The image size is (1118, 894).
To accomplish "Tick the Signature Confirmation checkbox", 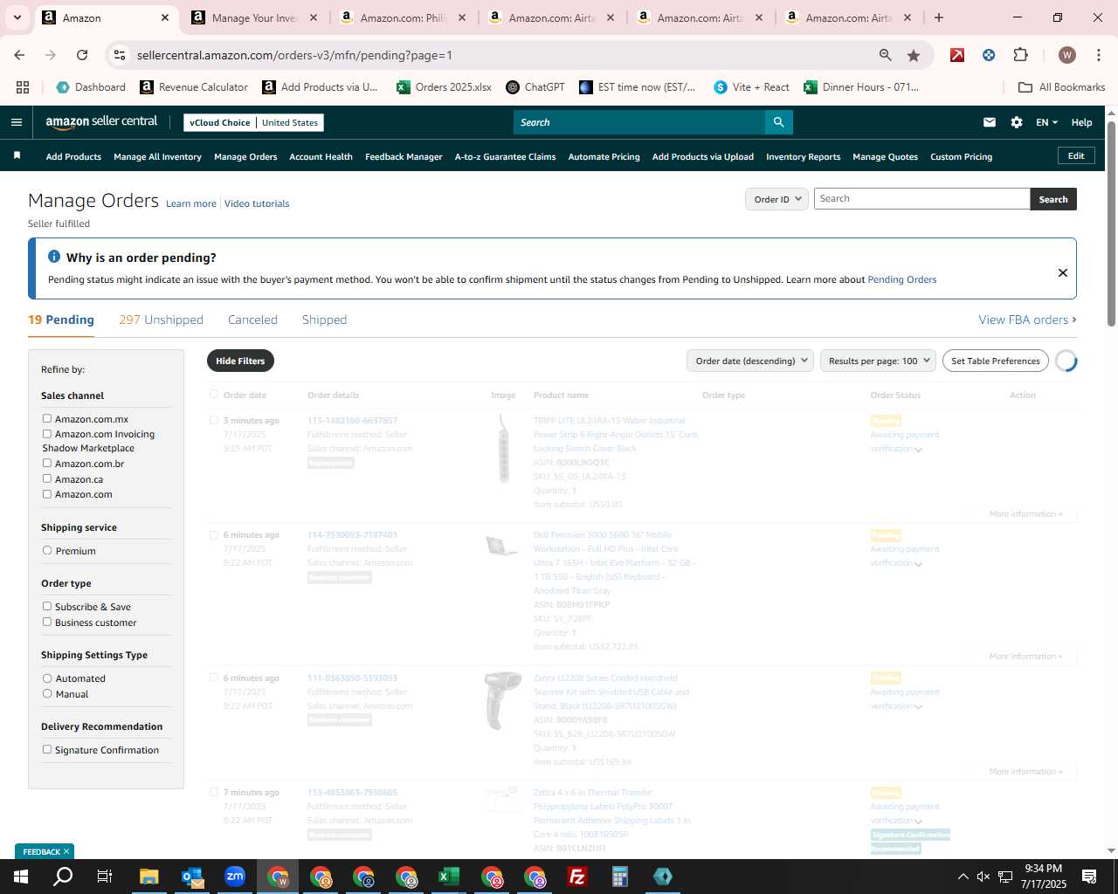I will click(x=47, y=749).
